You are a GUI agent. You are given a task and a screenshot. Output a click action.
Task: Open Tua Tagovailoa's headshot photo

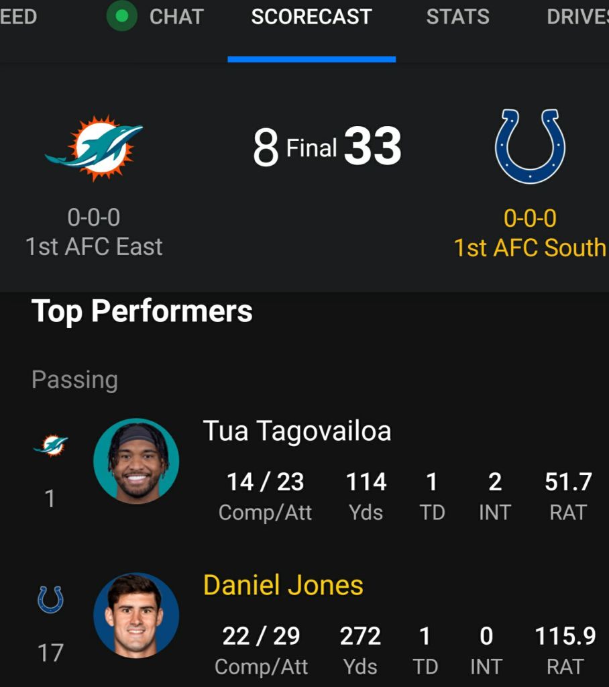click(x=136, y=461)
